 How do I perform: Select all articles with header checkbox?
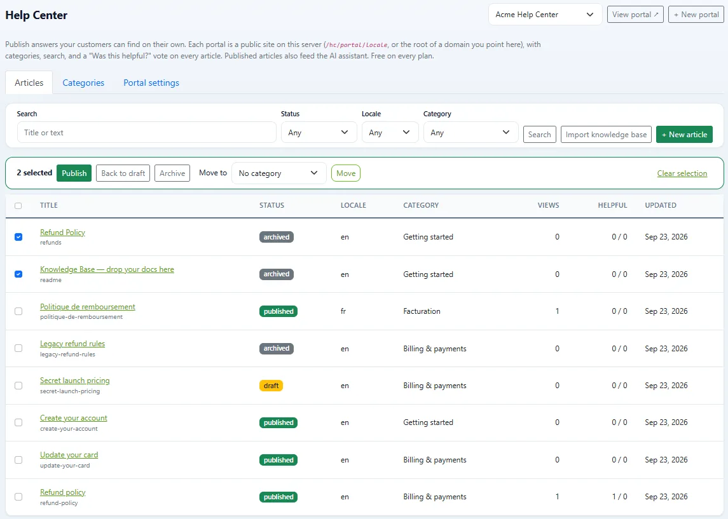tap(18, 205)
